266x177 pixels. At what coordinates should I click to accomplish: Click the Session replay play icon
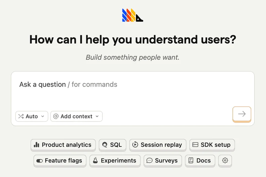click(135, 145)
